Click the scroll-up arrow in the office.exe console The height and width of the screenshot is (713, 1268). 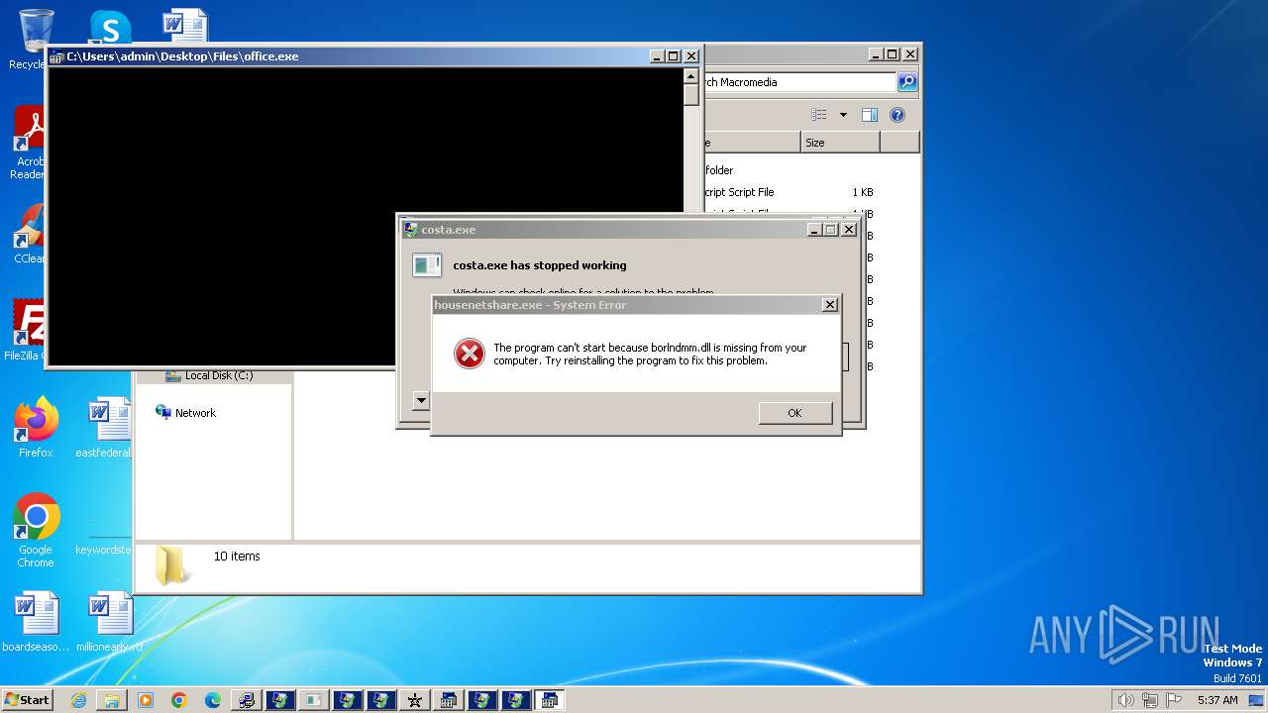click(x=691, y=75)
